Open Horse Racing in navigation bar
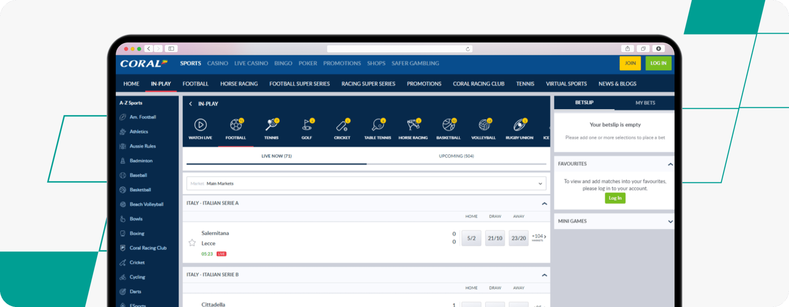The width and height of the screenshot is (789, 307). (239, 84)
